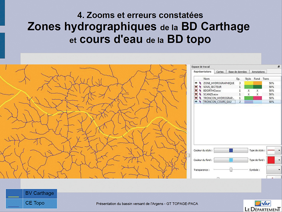The height and width of the screenshot is (212, 282).
Task: Show the TRONCON_HYDROGRAP... layer via its crossed eye
Action: [x=196, y=98]
